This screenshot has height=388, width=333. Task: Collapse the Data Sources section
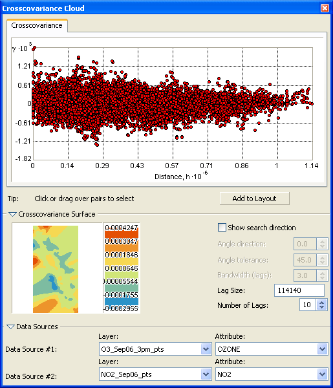click(10, 327)
